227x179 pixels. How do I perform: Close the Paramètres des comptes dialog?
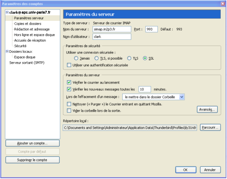point(223,4)
